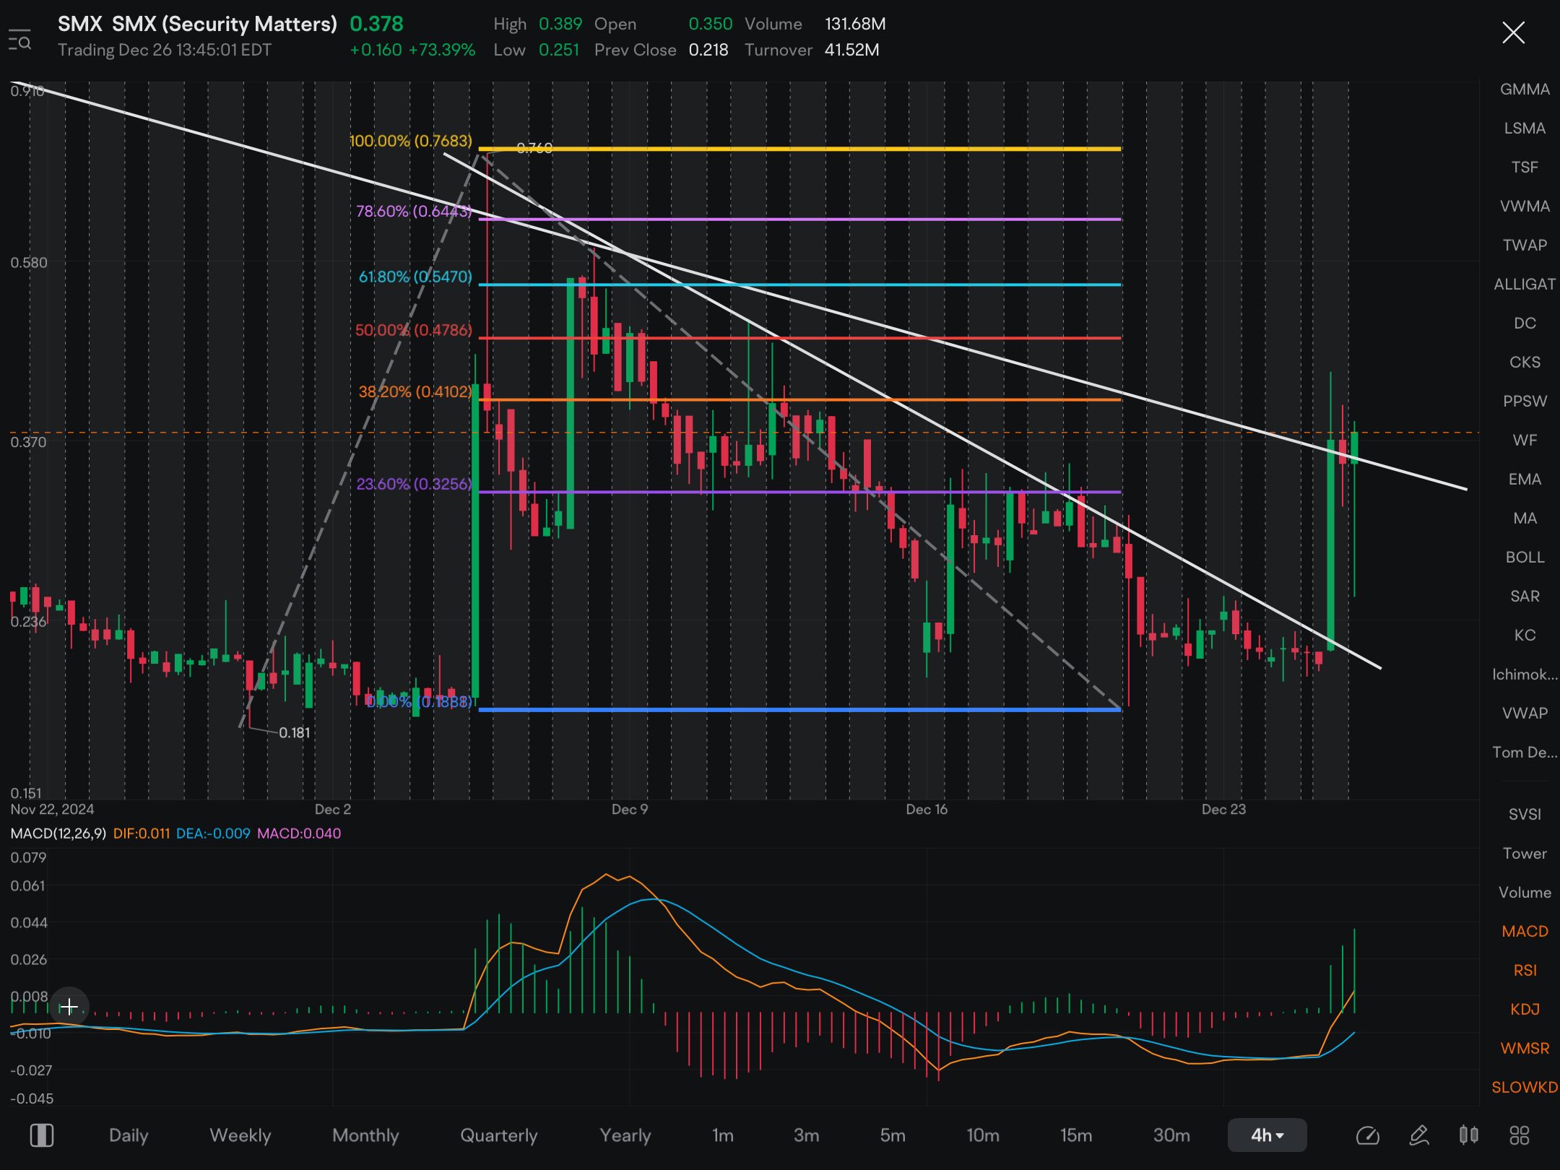Activate the drawing pencil tool

[x=1419, y=1135]
